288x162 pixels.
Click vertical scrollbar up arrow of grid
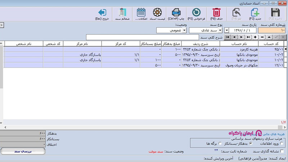[1, 43]
